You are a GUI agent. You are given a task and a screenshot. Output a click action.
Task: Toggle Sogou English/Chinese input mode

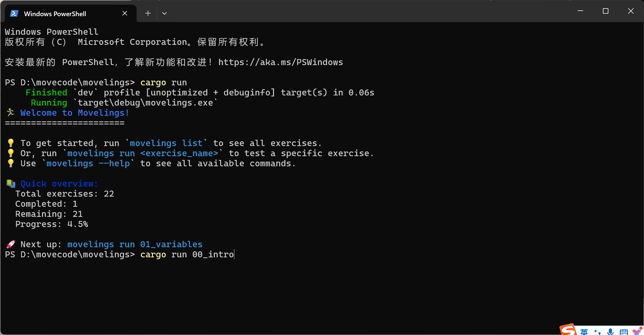[584, 332]
